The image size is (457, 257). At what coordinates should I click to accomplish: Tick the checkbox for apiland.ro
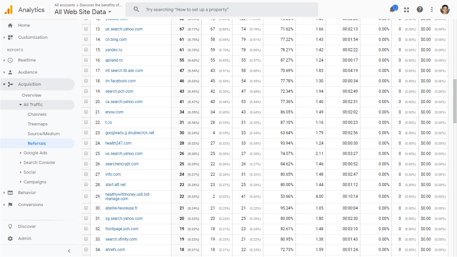point(86,60)
